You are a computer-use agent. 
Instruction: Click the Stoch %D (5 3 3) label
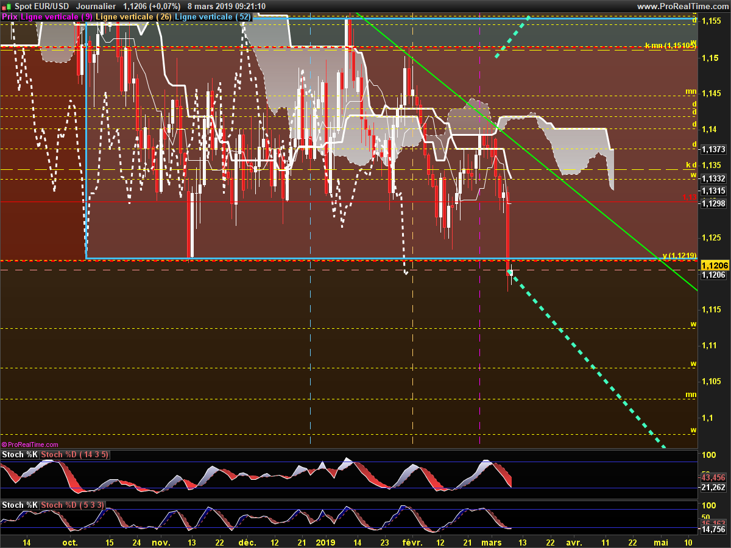click(72, 505)
